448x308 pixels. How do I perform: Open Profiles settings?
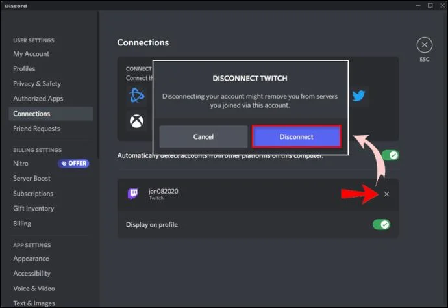[x=24, y=69]
